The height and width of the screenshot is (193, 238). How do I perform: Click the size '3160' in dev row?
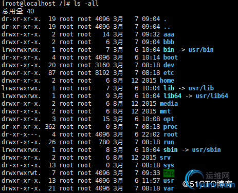102,65
